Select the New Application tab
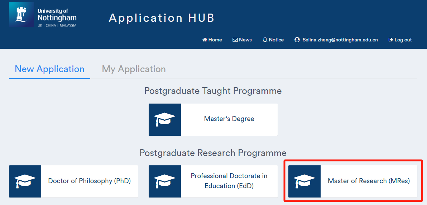This screenshot has width=427, height=205. click(x=49, y=69)
